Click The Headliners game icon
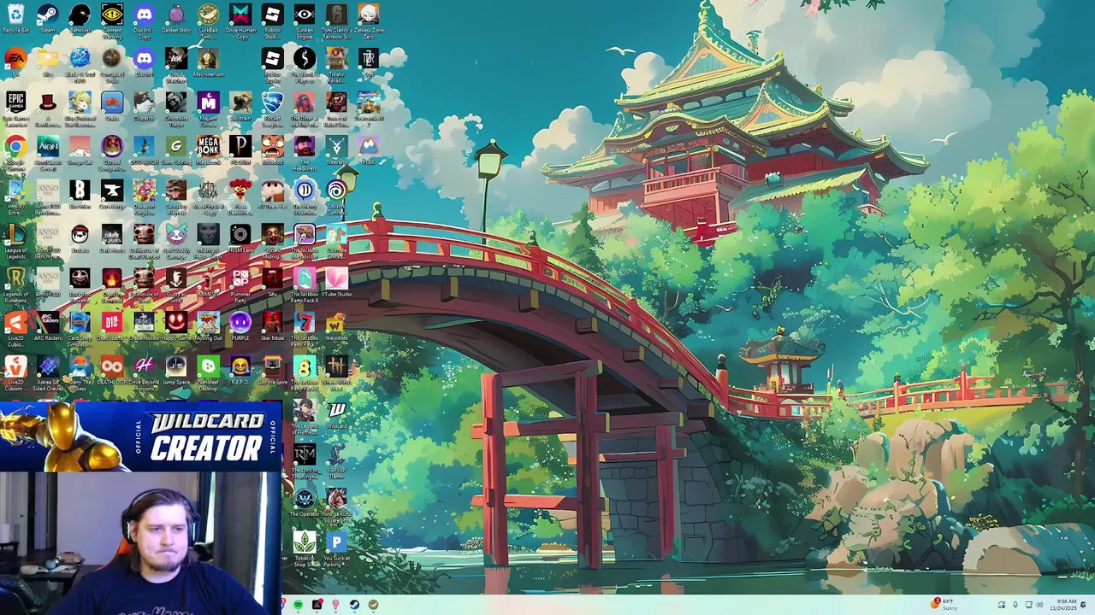Viewport: 1095px width, 615px height. [305, 152]
